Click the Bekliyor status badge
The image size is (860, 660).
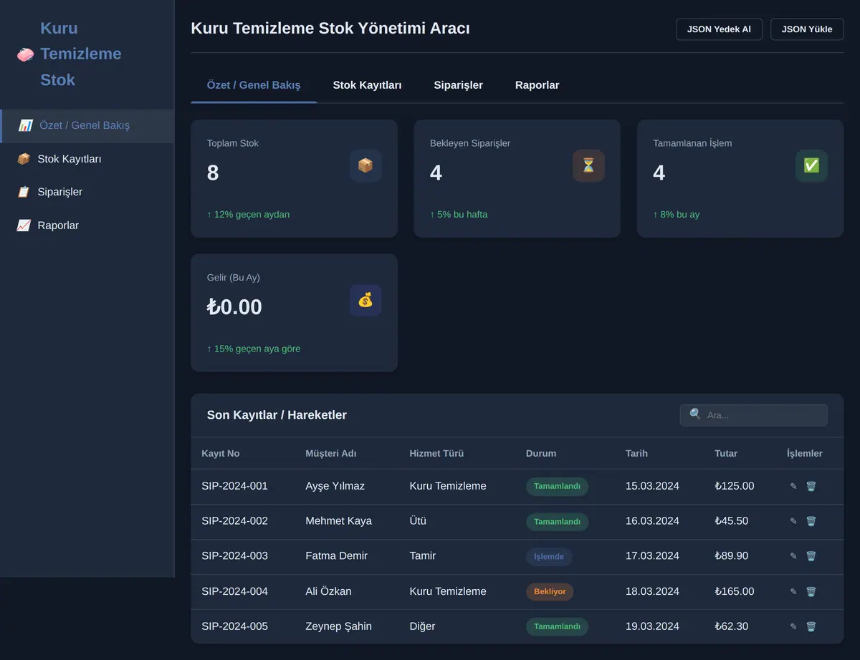click(x=550, y=592)
